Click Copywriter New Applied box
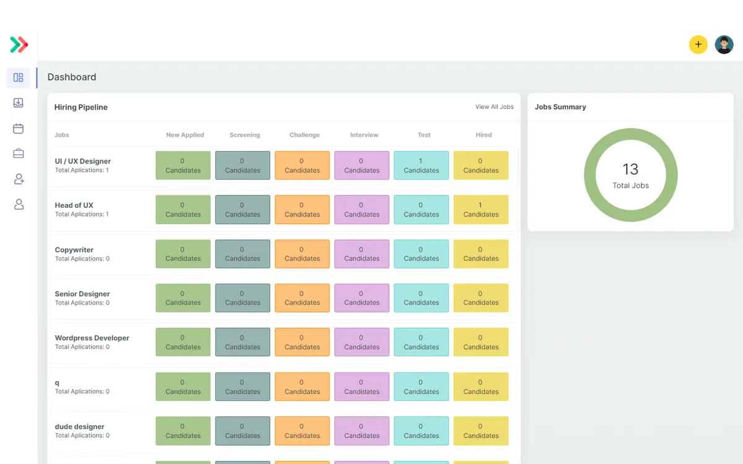This screenshot has width=743, height=464. click(183, 254)
